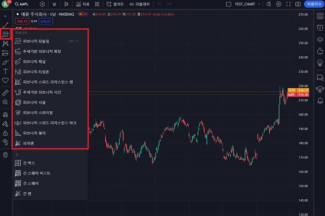
Task: Open the Fibonacci tools group in left toolbar
Action: [5, 35]
